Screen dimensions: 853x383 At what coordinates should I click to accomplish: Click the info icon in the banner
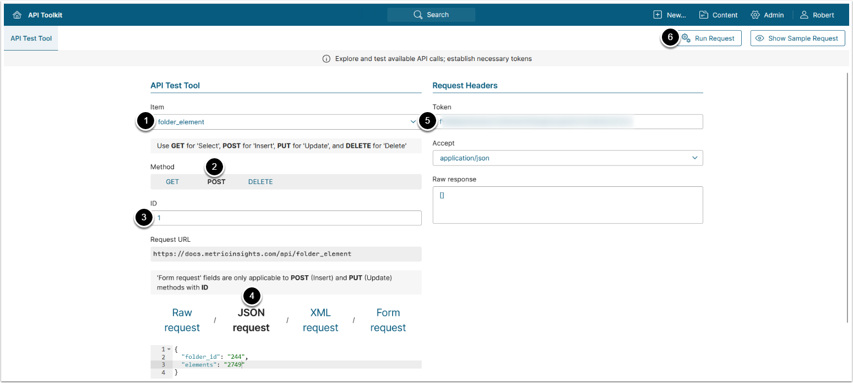tap(326, 59)
